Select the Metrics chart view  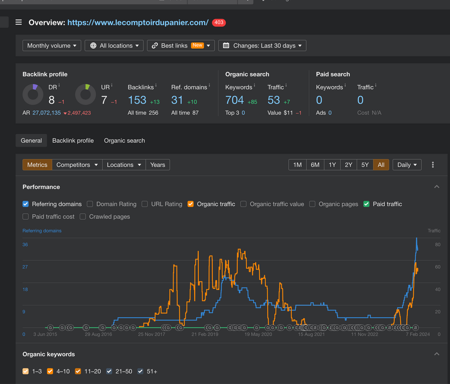point(37,165)
